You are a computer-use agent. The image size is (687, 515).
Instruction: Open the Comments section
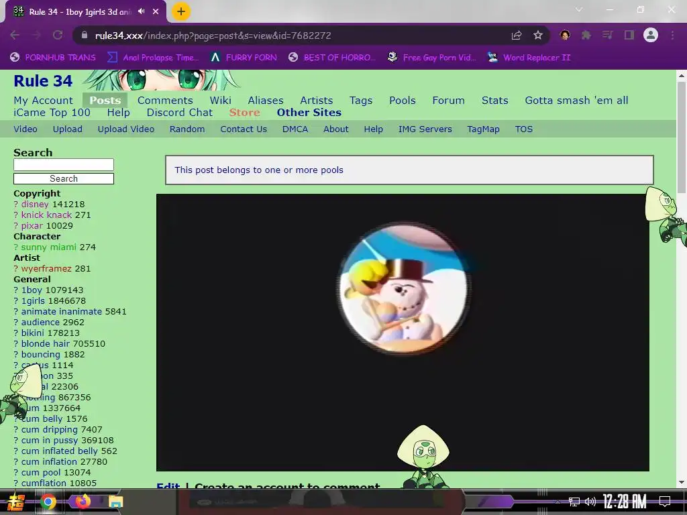click(165, 101)
